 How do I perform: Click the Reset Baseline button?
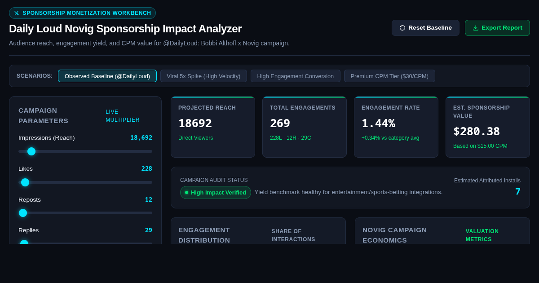tap(425, 28)
